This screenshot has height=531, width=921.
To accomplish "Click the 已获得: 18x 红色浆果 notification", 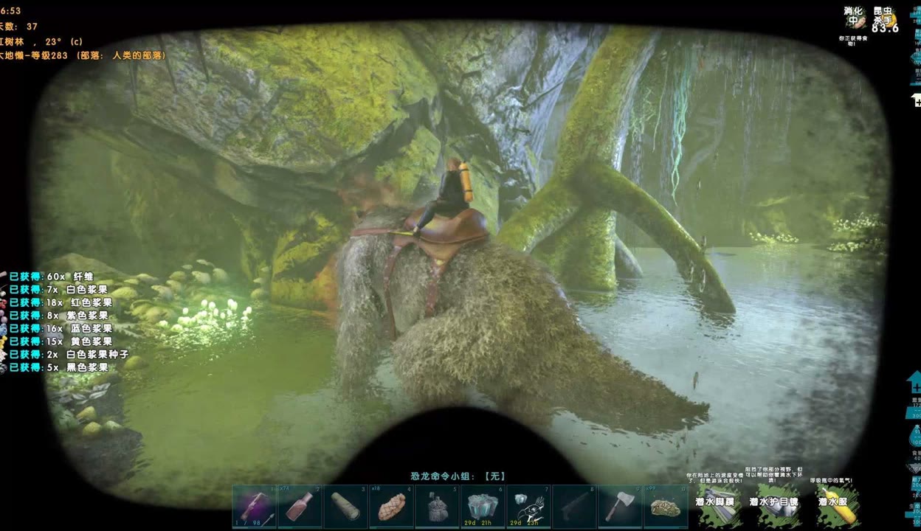I will coord(61,302).
